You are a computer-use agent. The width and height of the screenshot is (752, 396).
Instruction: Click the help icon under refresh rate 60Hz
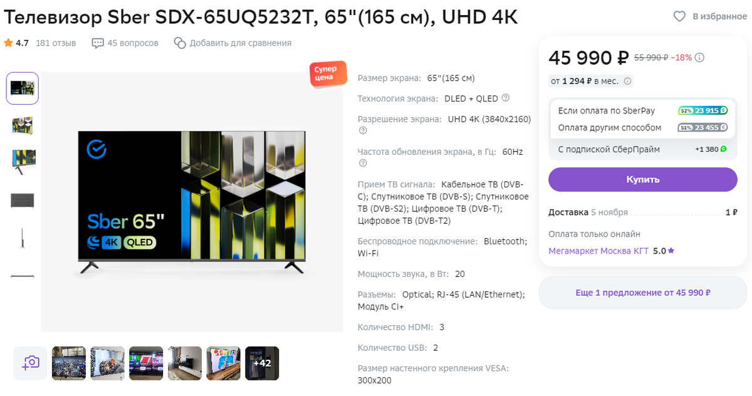pos(362,164)
